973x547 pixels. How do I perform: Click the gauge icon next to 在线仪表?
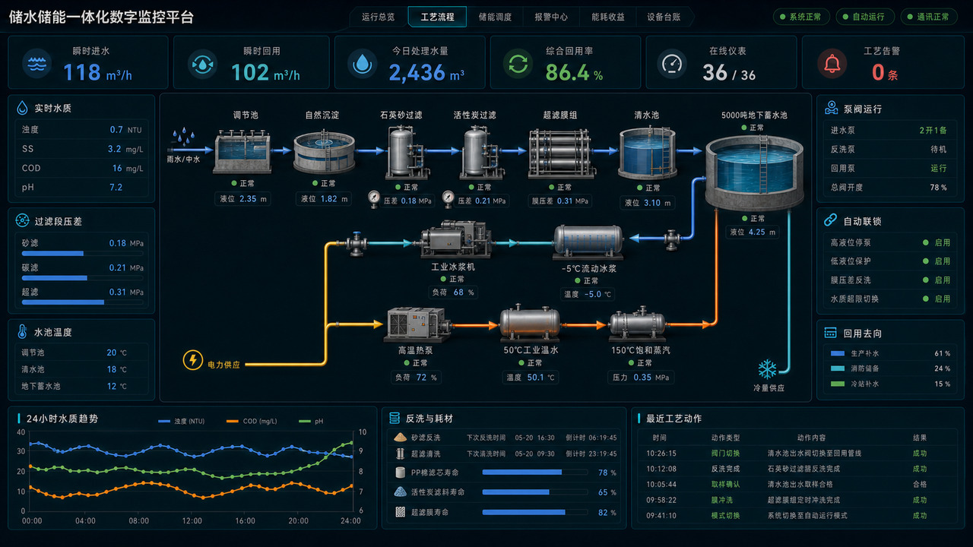coord(671,64)
